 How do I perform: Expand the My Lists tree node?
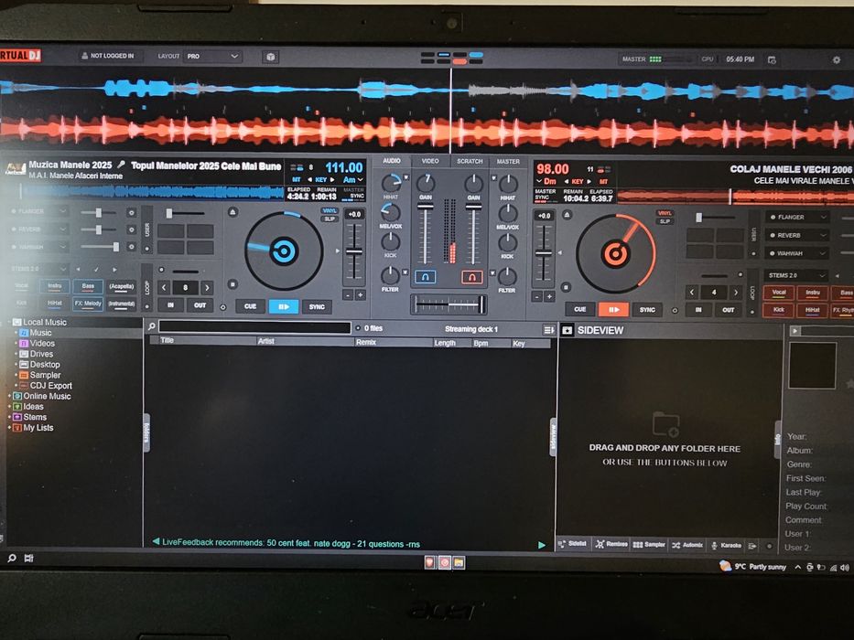(x=9, y=428)
